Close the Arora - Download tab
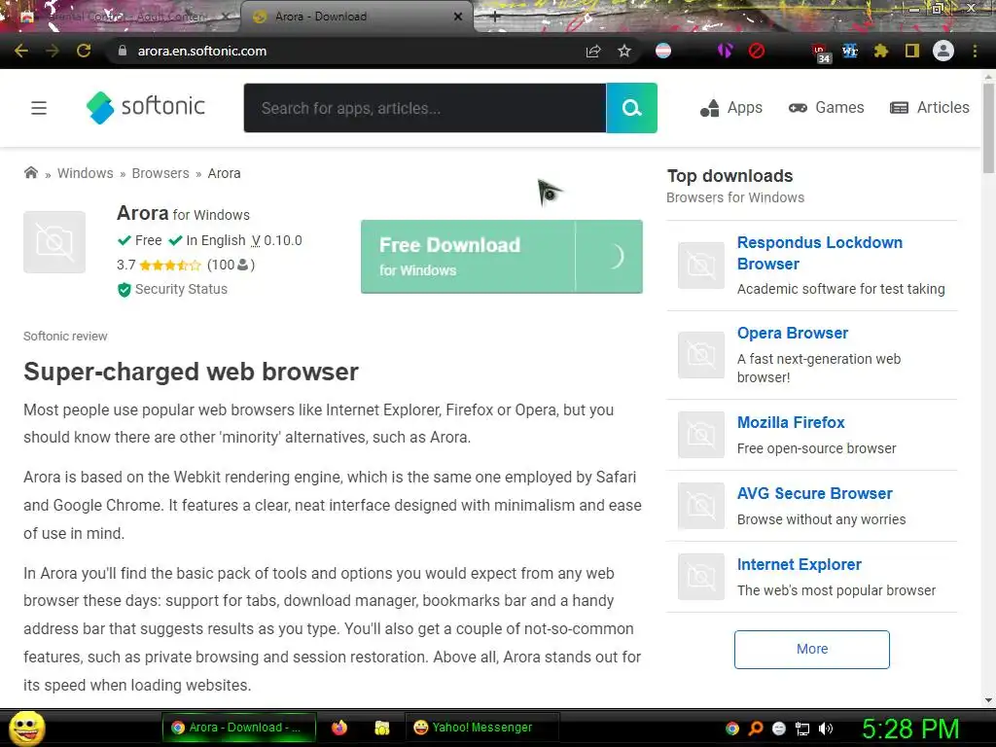Viewport: 996px width, 747px height. pos(458,17)
